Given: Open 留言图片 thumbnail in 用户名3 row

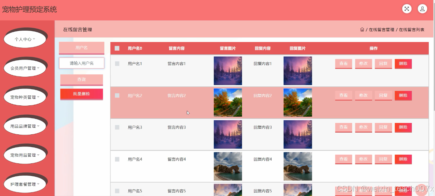Looking at the screenshot, I should tap(228, 134).
